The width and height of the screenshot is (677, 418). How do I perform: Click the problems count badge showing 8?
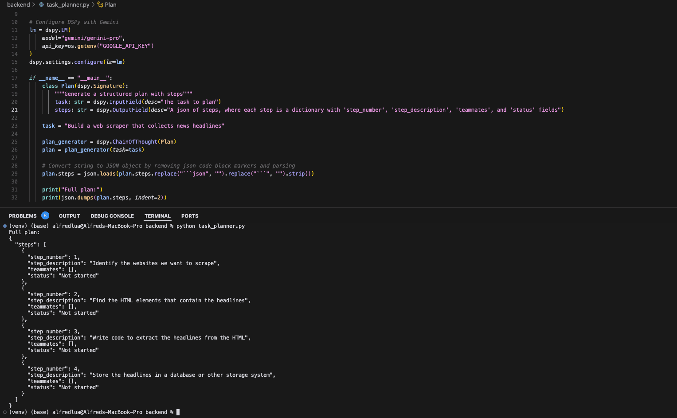click(x=45, y=215)
